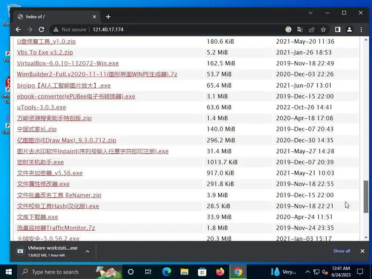
Task: Open the Chrome profile menu
Action: tap(349, 29)
